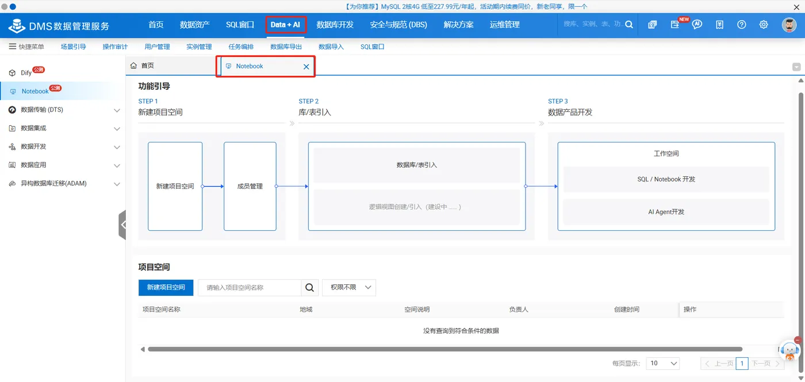Click the DMS cloud database logo icon
This screenshot has width=805, height=382.
[17, 25]
